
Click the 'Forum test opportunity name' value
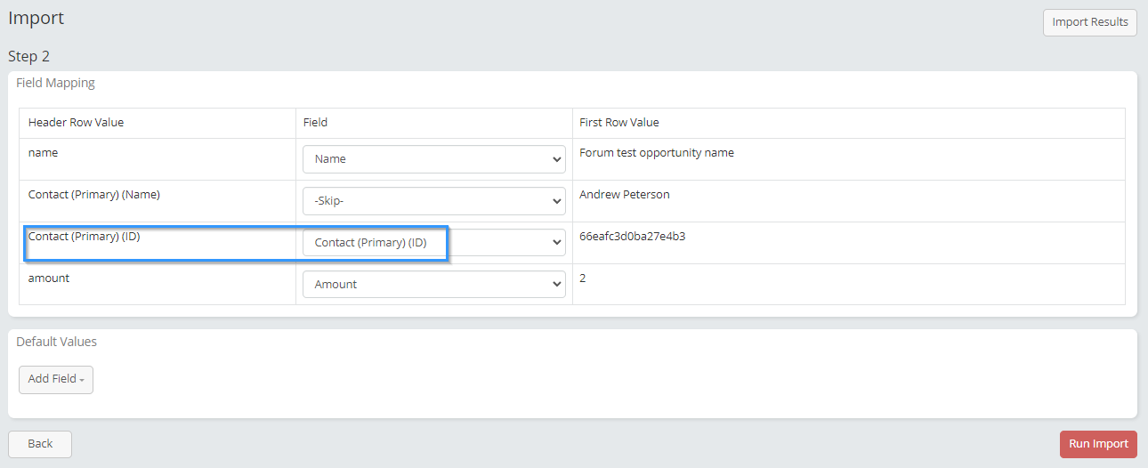(656, 153)
